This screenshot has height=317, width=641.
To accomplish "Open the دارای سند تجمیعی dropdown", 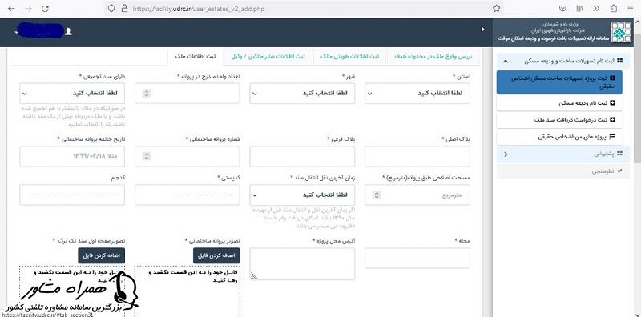I will coord(72,93).
